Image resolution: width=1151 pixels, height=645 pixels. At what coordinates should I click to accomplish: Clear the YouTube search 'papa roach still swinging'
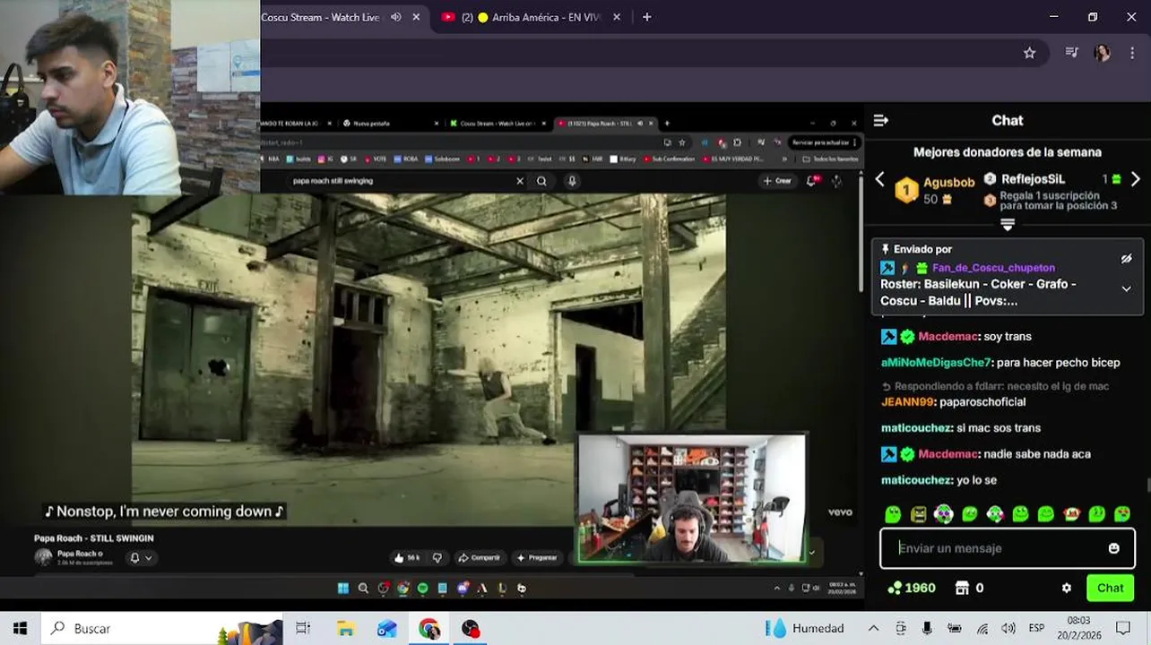pyautogui.click(x=519, y=181)
